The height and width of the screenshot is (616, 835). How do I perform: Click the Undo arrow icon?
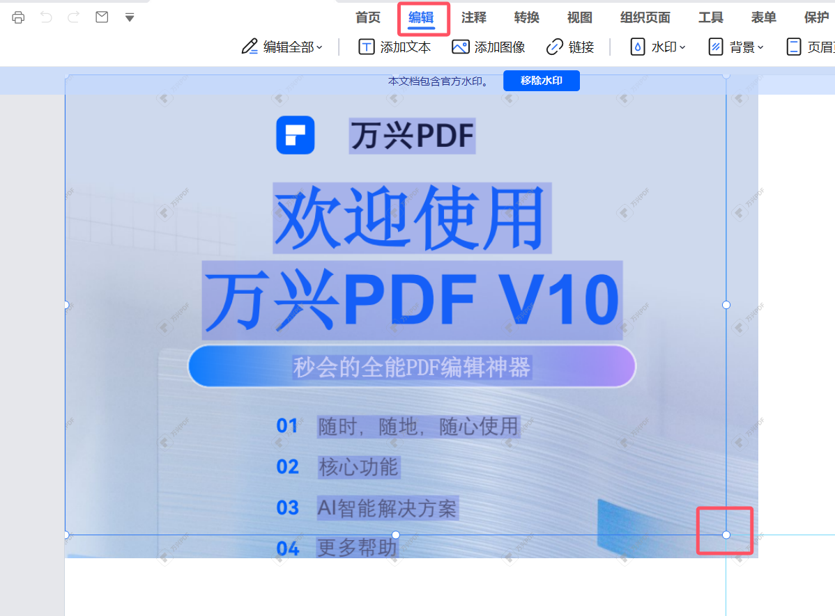(x=46, y=17)
